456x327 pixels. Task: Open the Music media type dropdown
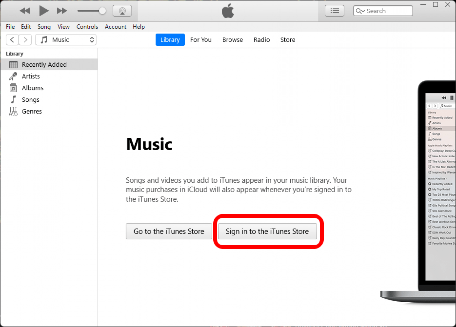[66, 40]
